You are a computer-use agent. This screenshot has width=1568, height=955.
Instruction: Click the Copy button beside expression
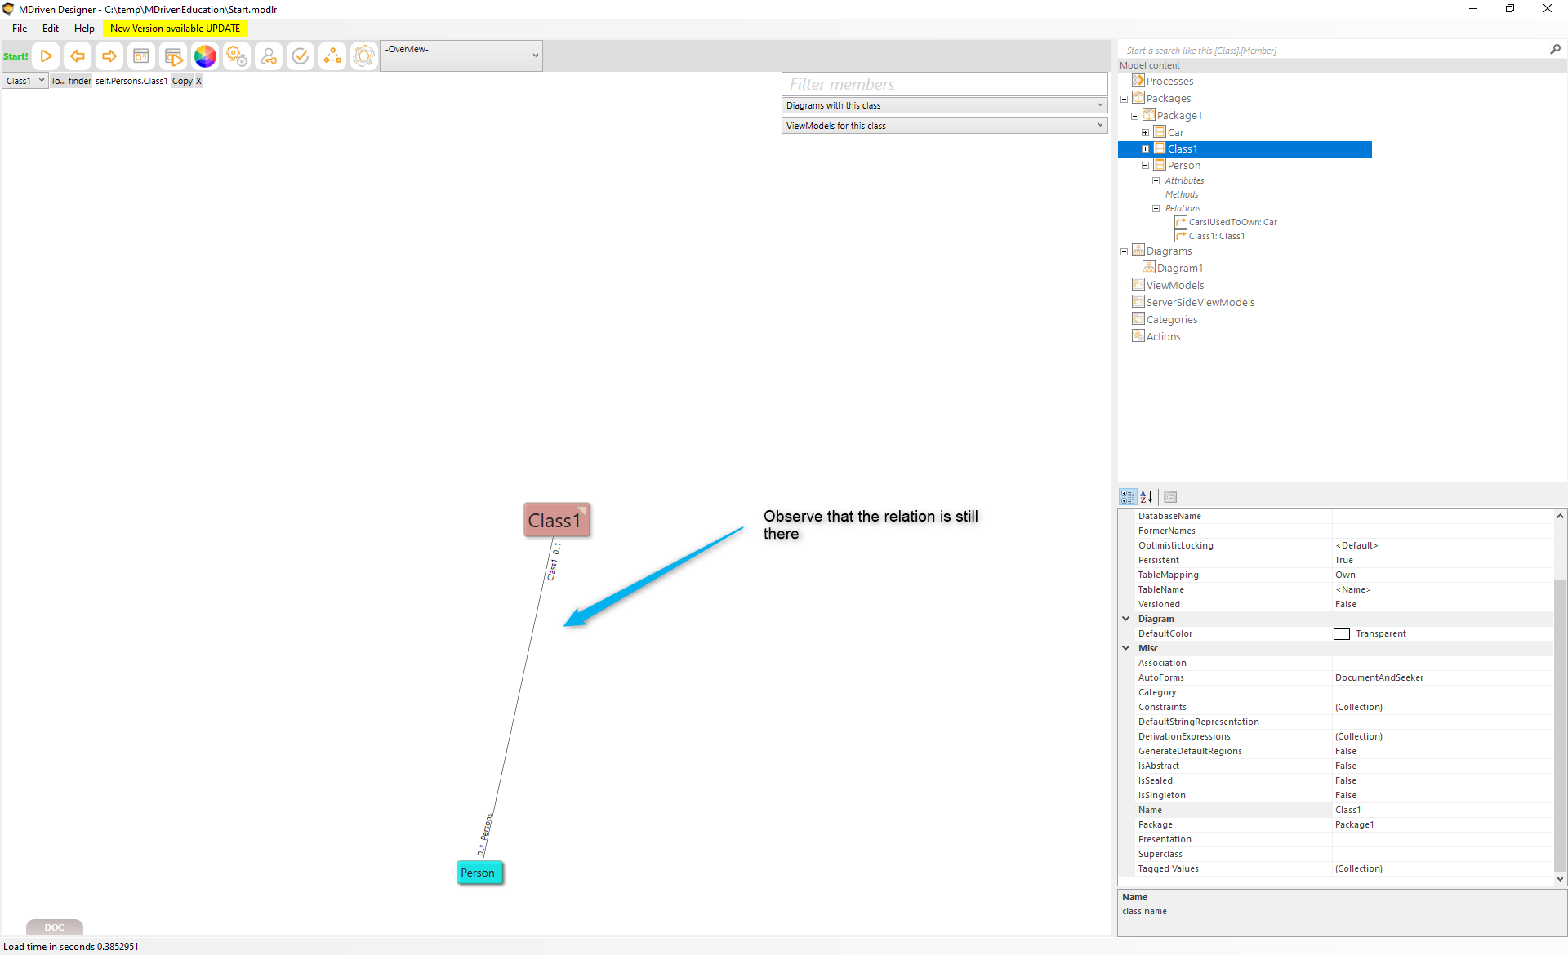[x=182, y=81]
